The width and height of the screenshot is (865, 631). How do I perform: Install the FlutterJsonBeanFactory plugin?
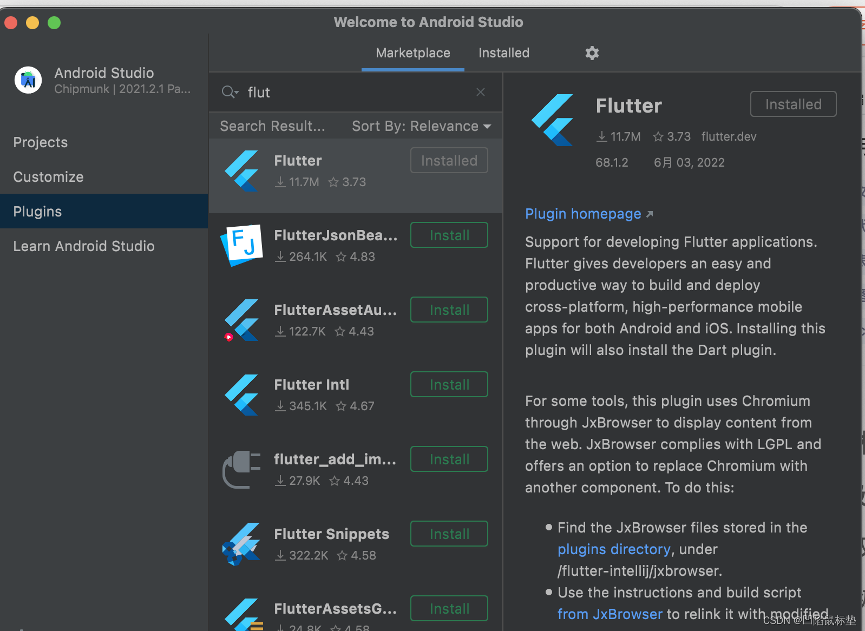[449, 235]
